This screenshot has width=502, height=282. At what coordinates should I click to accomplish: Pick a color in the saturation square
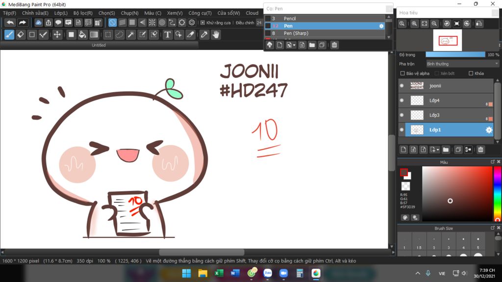[x=457, y=194]
